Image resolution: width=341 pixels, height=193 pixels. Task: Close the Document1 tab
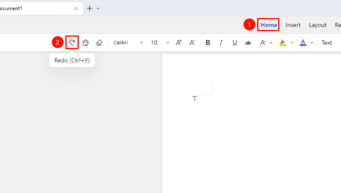76,8
